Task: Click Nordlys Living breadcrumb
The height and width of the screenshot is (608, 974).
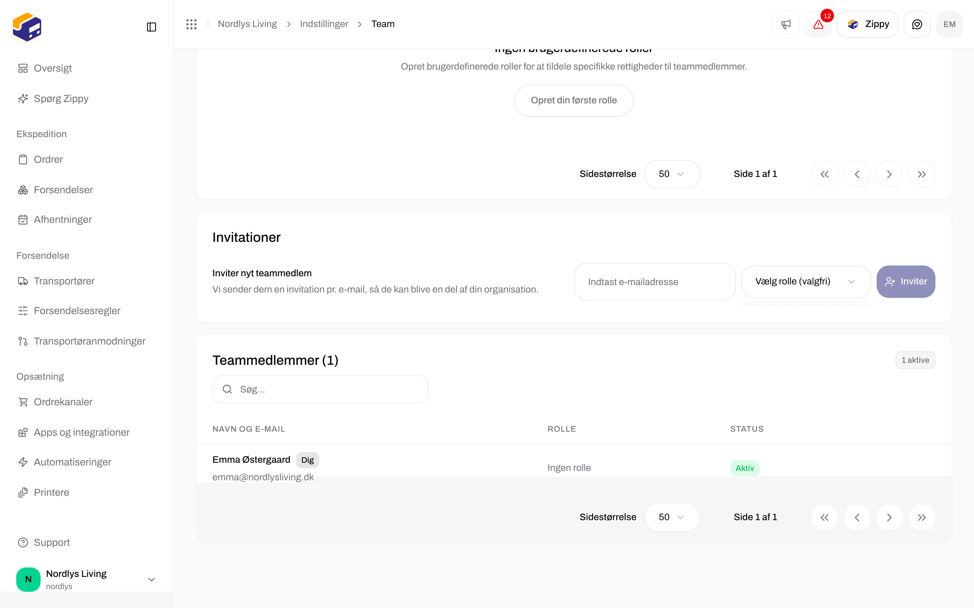Action: pos(247,24)
